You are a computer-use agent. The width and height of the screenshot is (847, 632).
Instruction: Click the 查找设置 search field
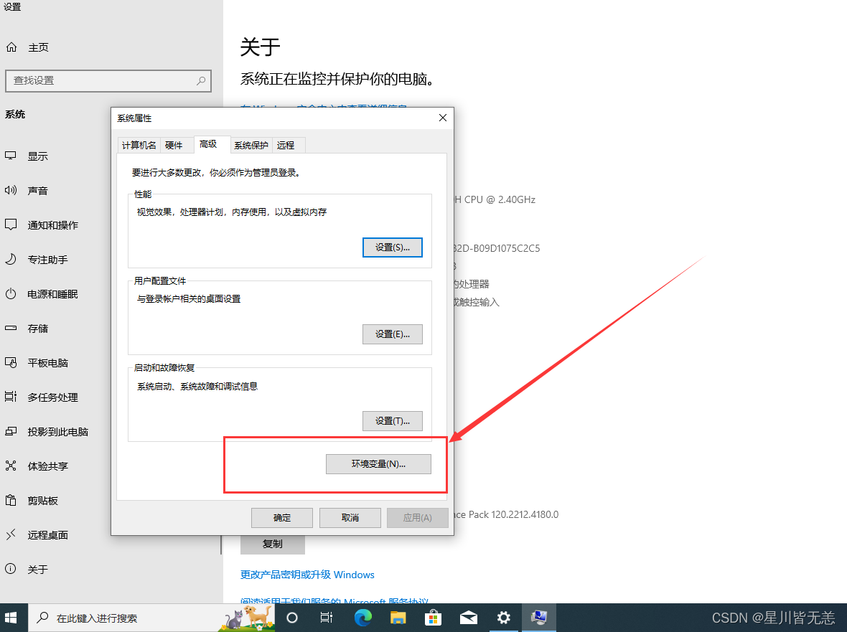click(108, 80)
